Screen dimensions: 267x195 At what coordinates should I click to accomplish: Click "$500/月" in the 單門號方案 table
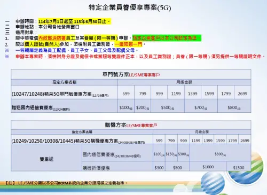tap(168, 108)
